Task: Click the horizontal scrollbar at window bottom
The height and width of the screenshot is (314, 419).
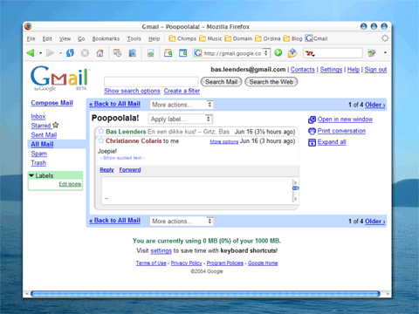Action: 205,294
